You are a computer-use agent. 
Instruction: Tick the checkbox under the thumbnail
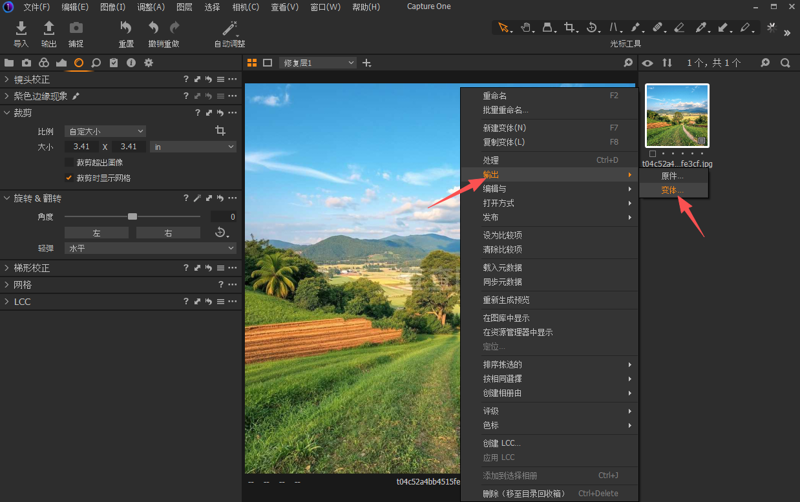[x=652, y=154]
